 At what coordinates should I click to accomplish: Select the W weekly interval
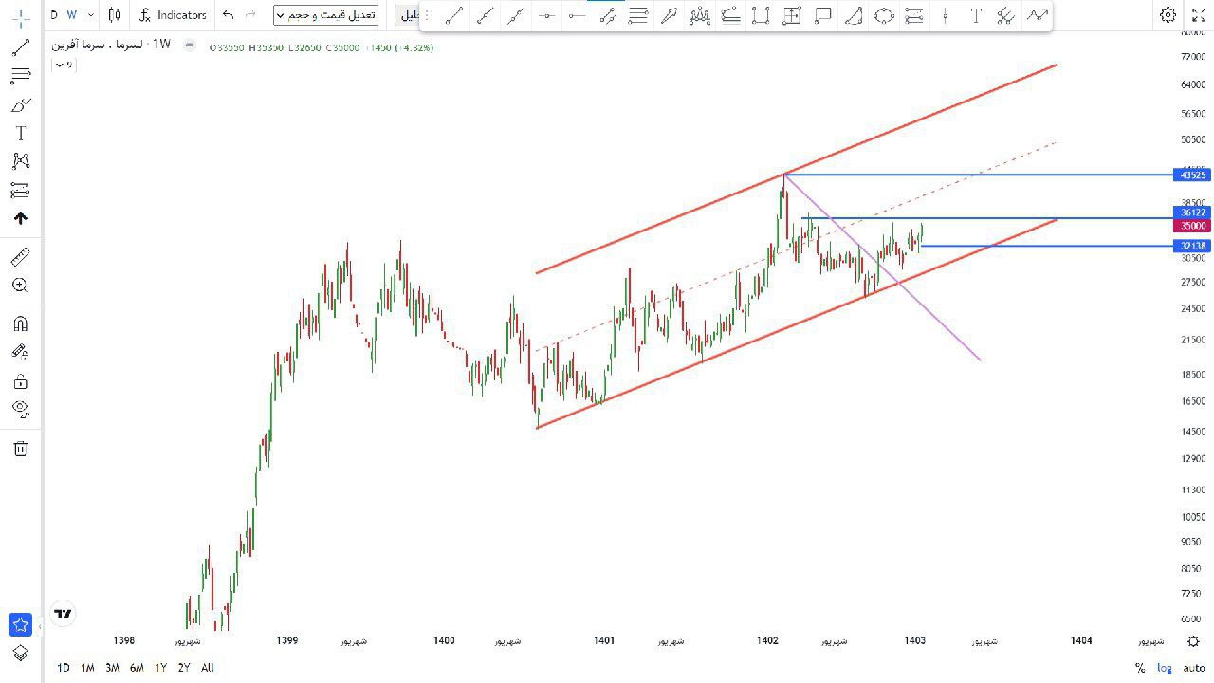tap(72, 15)
